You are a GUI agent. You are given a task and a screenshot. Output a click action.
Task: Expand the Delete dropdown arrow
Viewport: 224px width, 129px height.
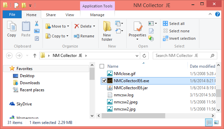(94, 26)
